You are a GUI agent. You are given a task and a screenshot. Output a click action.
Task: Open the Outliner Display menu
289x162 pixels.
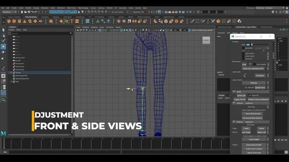[x=11, y=30]
